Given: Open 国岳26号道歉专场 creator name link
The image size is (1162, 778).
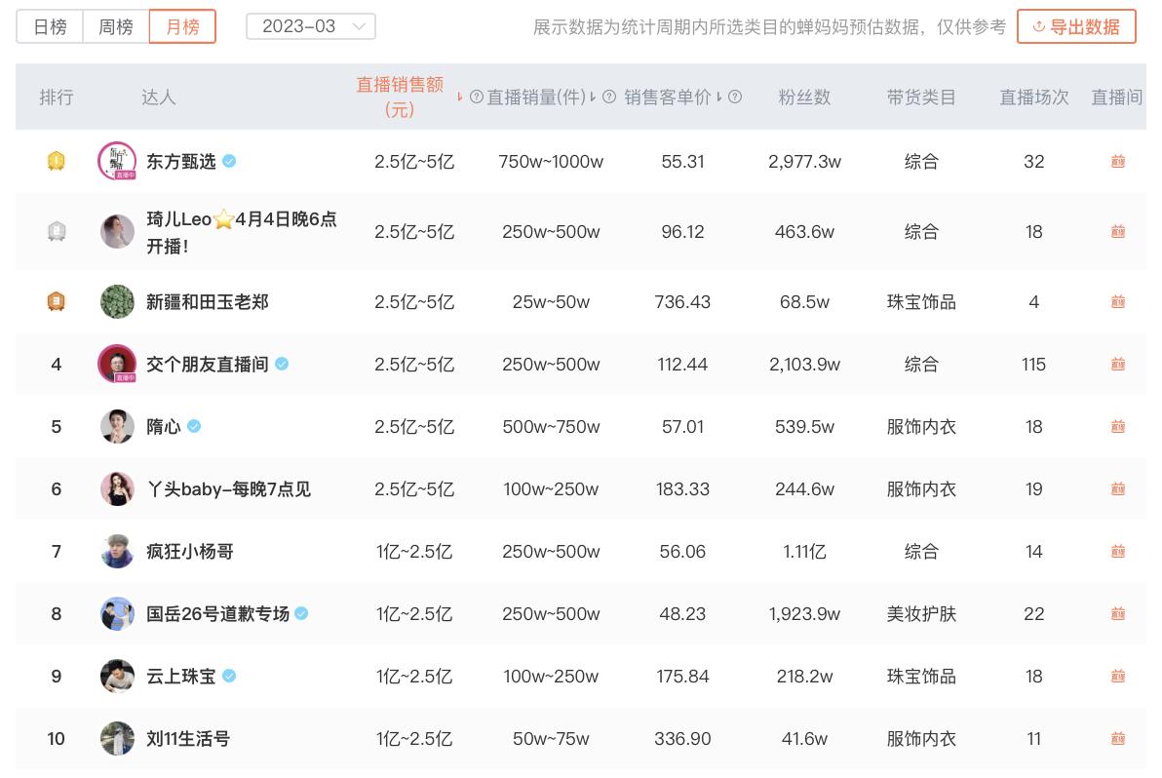Looking at the screenshot, I should point(217,614).
